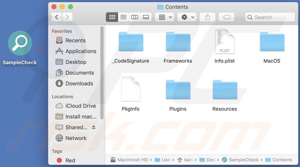Image resolution: width=300 pixels, height=167 pixels.
Task: Click the Share toolbar button
Action: click(x=207, y=17)
